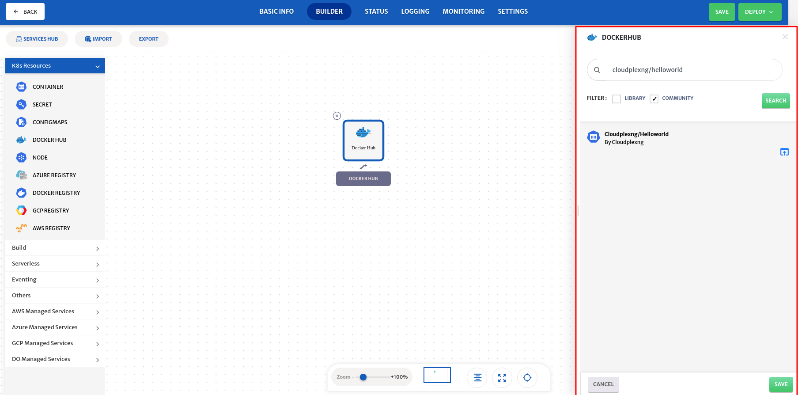
Task: Click the top bar SAVE button
Action: pyautogui.click(x=722, y=12)
